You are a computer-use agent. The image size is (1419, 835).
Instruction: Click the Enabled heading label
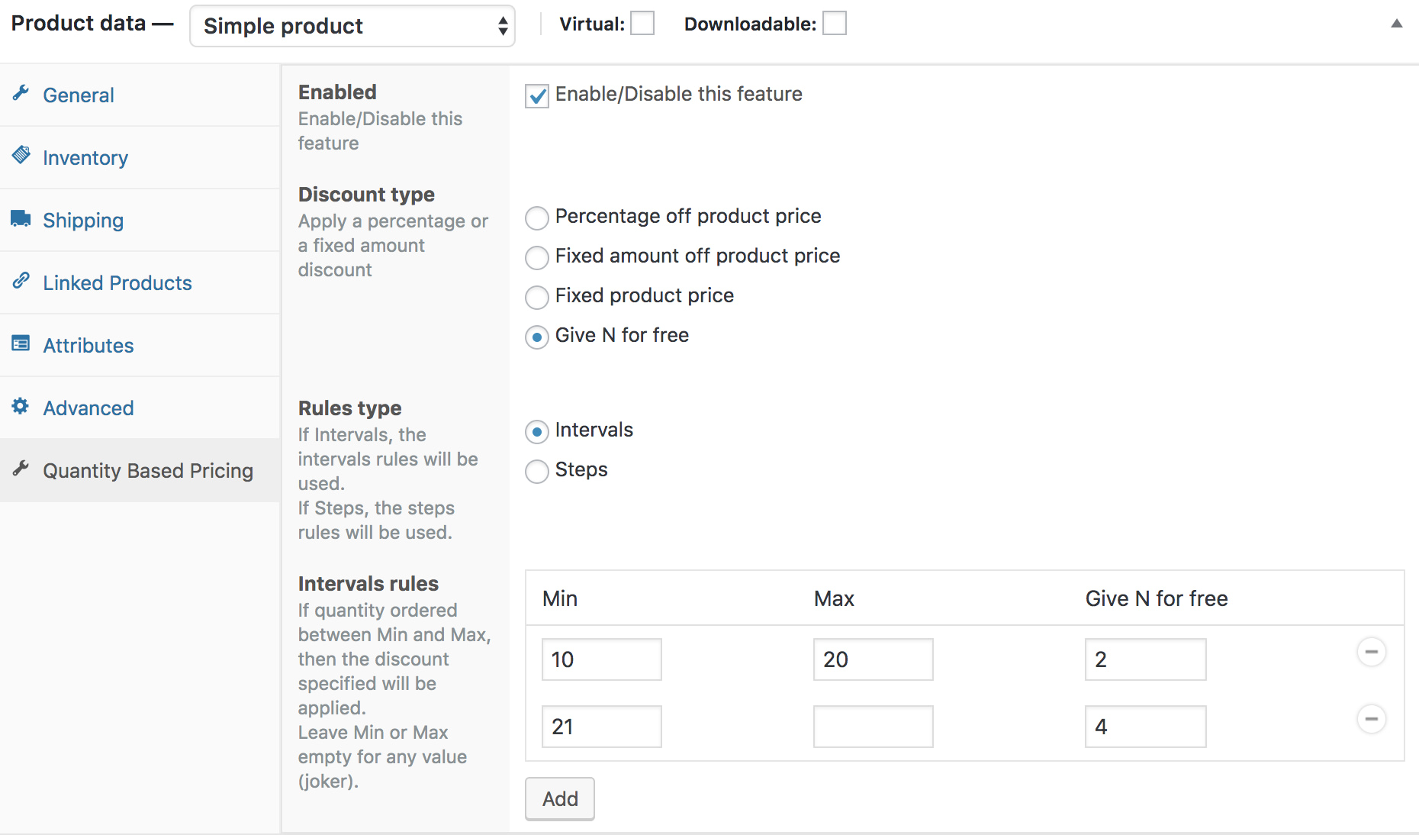point(337,92)
